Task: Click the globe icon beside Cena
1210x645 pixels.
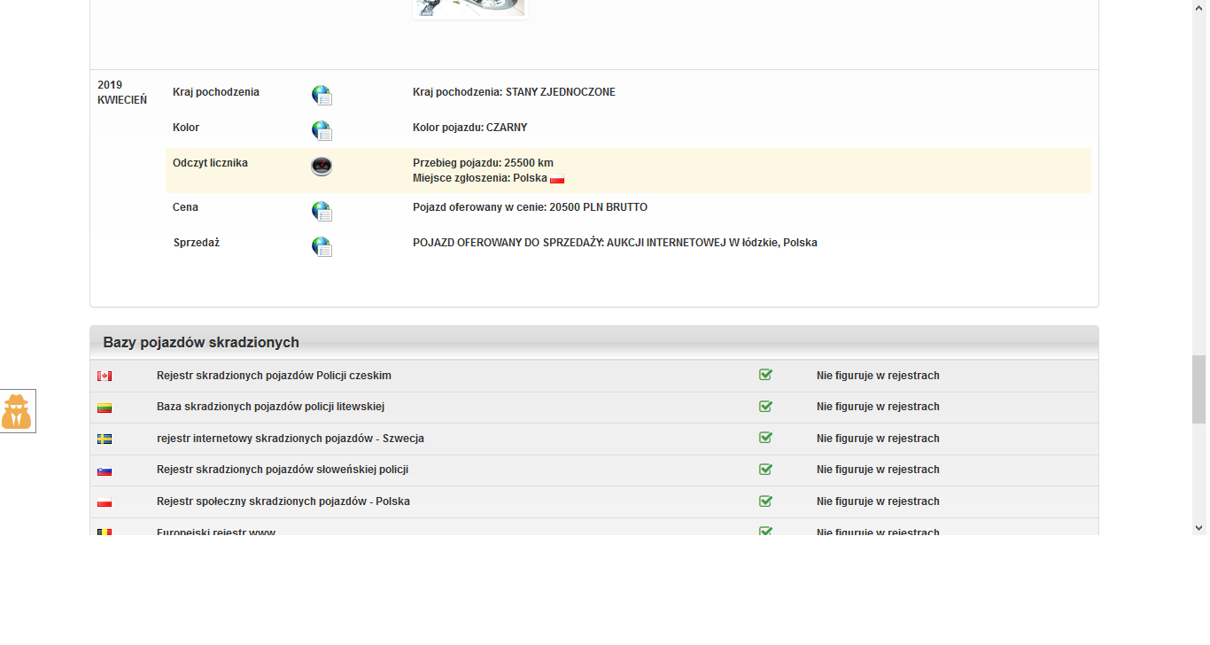Action: [322, 211]
